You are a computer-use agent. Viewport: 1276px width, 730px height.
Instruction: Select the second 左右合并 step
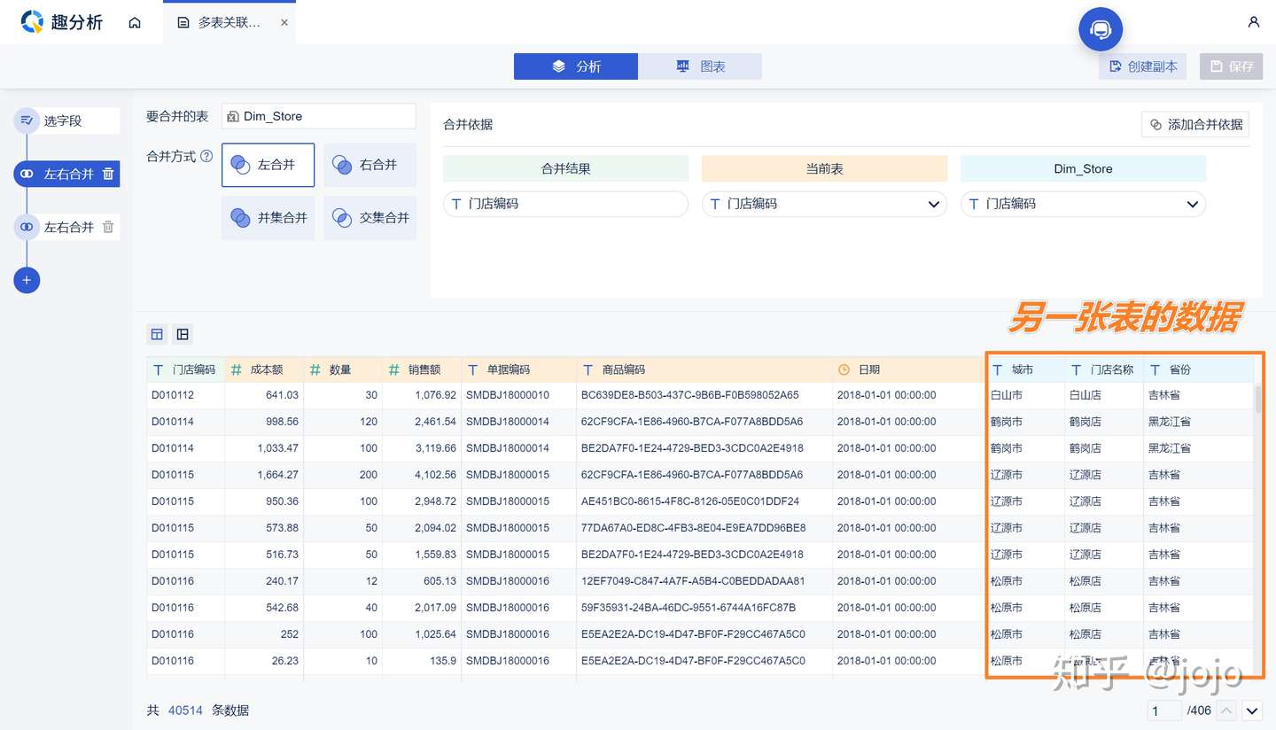67,227
